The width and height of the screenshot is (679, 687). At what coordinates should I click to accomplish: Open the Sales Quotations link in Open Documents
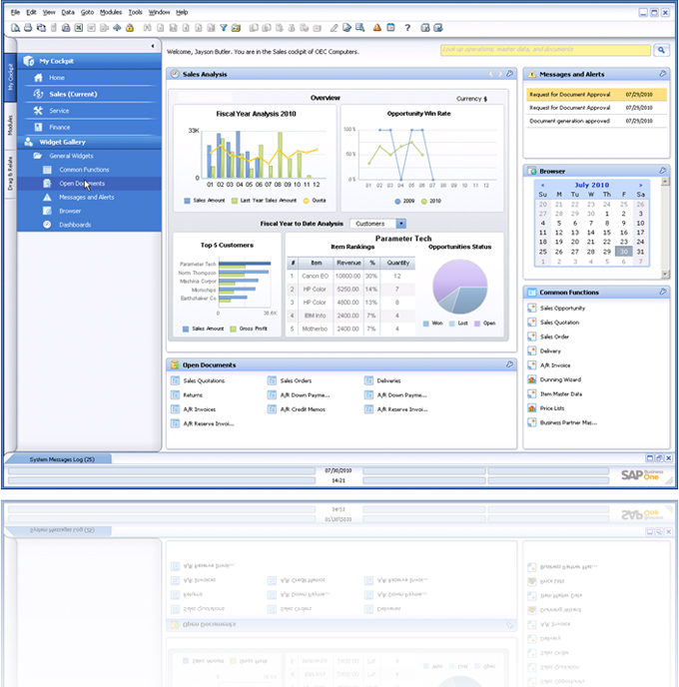pos(204,380)
